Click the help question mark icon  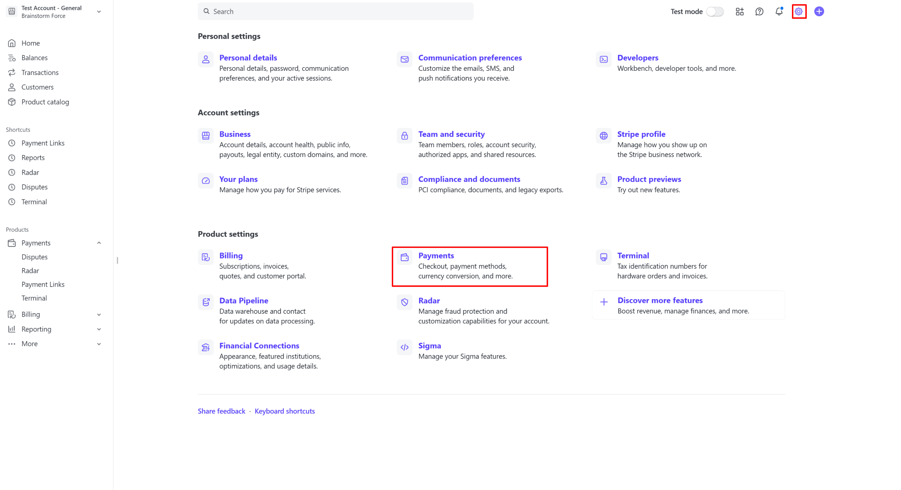759,12
